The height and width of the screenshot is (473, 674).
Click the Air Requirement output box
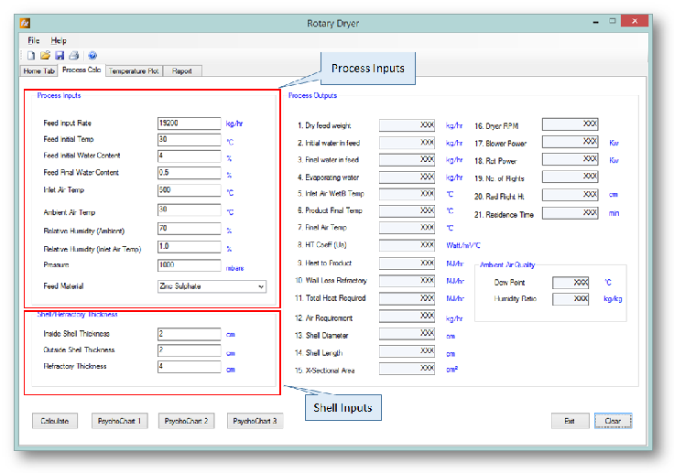(408, 316)
